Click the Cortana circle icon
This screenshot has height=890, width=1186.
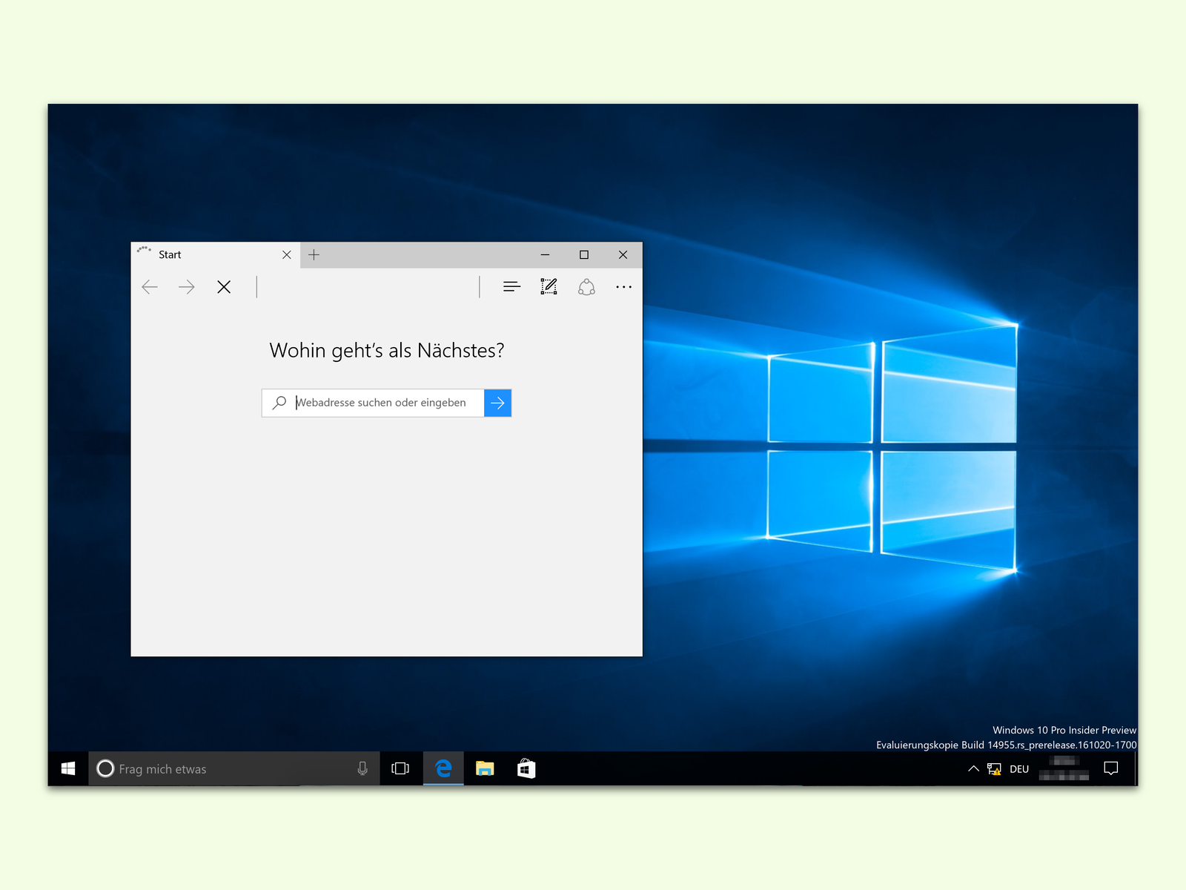(x=105, y=769)
